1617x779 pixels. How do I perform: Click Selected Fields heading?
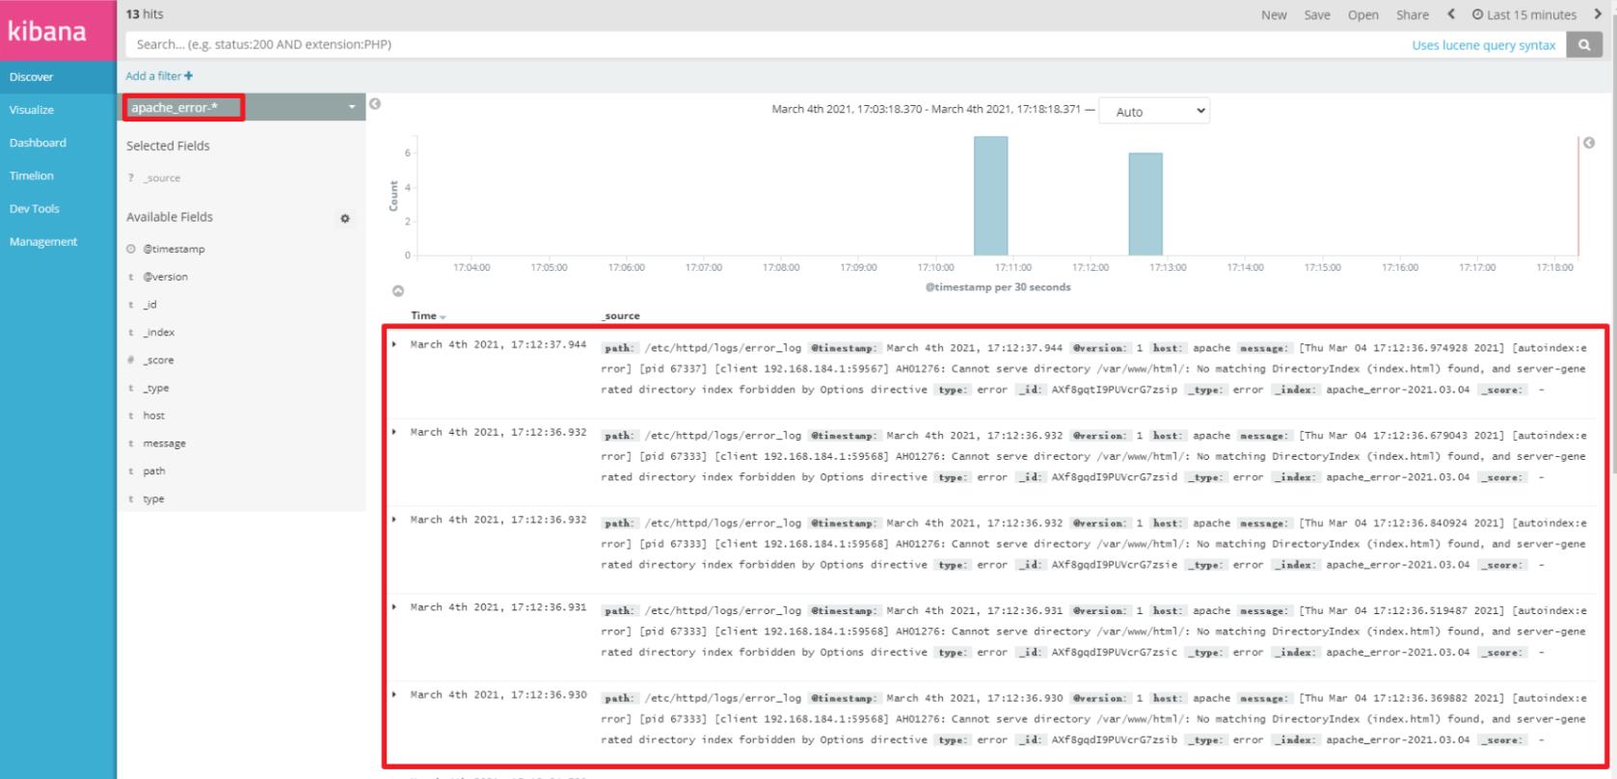coord(168,146)
